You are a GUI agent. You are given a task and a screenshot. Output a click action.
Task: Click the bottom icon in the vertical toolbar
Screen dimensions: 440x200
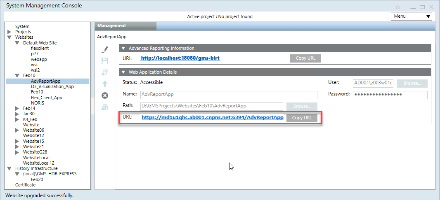coord(105,107)
